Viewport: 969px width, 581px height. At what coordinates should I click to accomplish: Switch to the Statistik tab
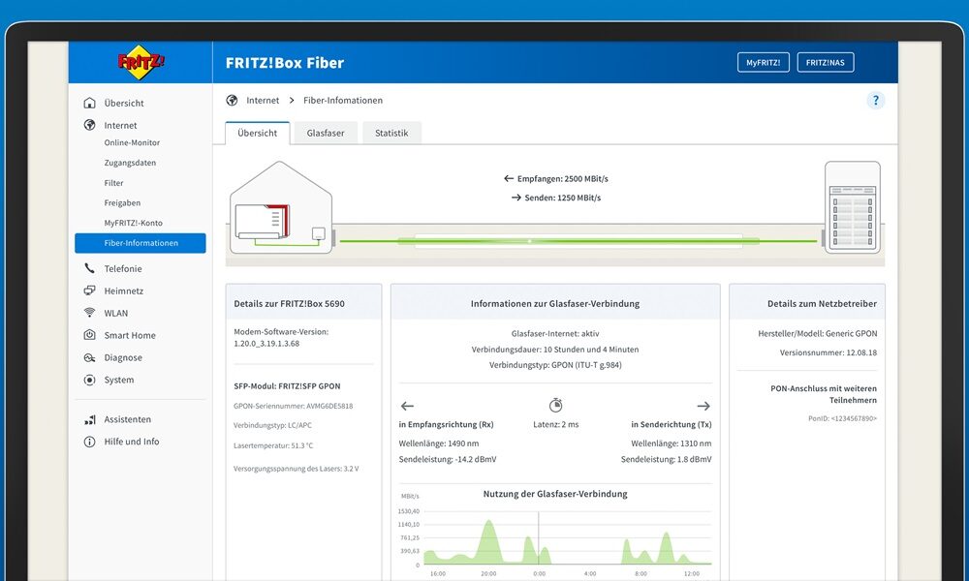391,134
